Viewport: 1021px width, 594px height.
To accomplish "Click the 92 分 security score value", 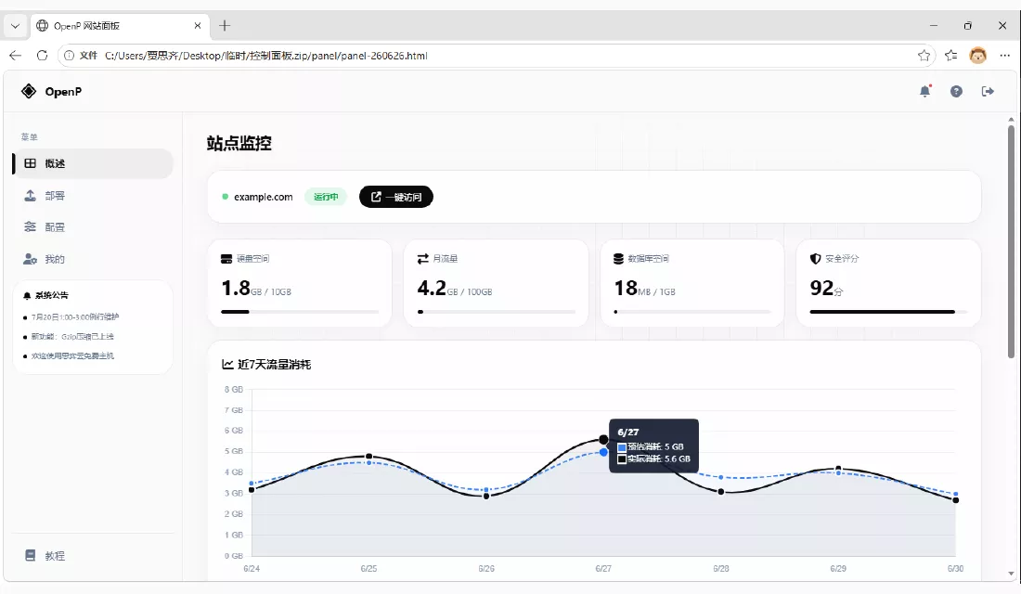I will click(826, 288).
